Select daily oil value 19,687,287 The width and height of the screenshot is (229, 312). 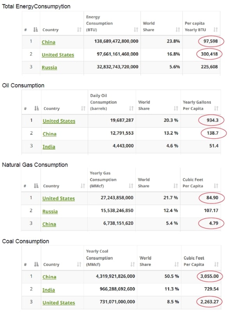point(122,120)
